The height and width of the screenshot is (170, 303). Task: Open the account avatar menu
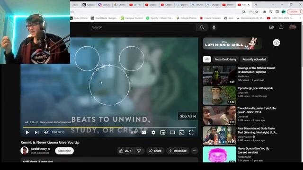[293, 27]
